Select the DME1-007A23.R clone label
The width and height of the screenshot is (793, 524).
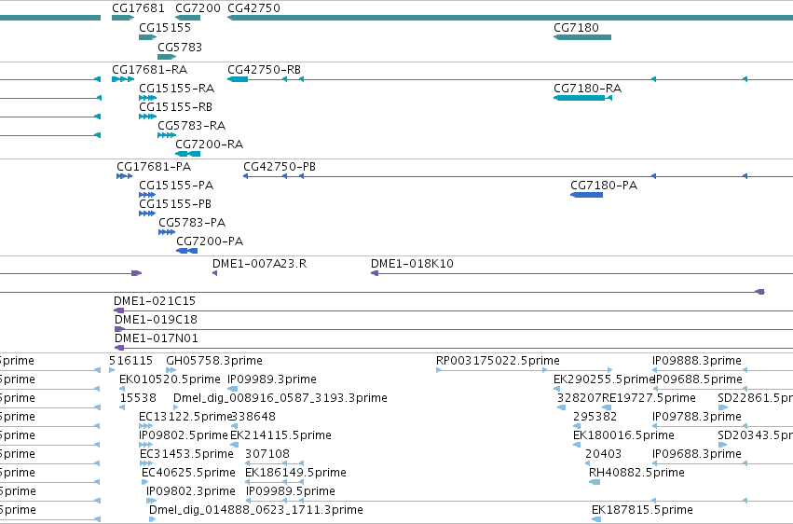[x=259, y=264]
